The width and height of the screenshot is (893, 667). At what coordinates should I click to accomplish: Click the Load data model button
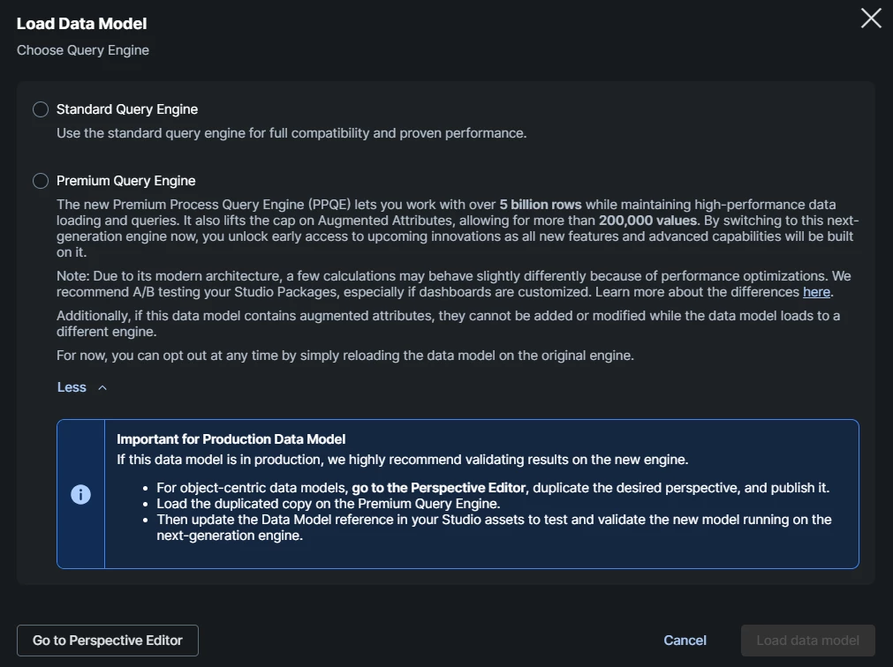coord(807,641)
